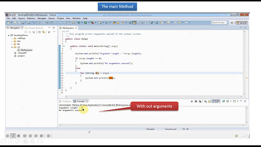Open the Debug configurations dropdown arrow
The image size is (261, 147).
point(82,23)
